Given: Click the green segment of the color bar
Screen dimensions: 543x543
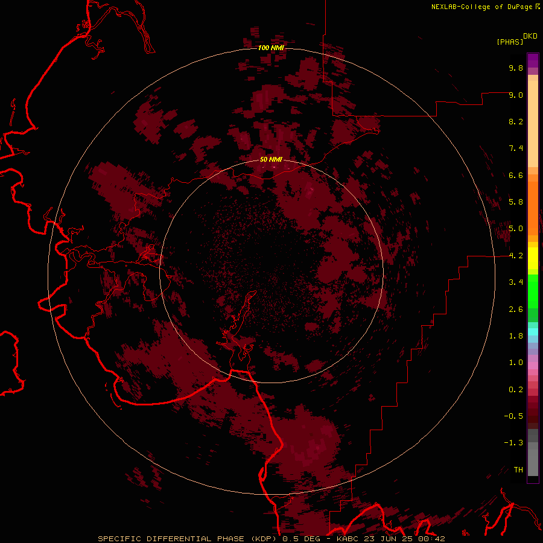Looking at the screenshot, I should coord(533,291).
